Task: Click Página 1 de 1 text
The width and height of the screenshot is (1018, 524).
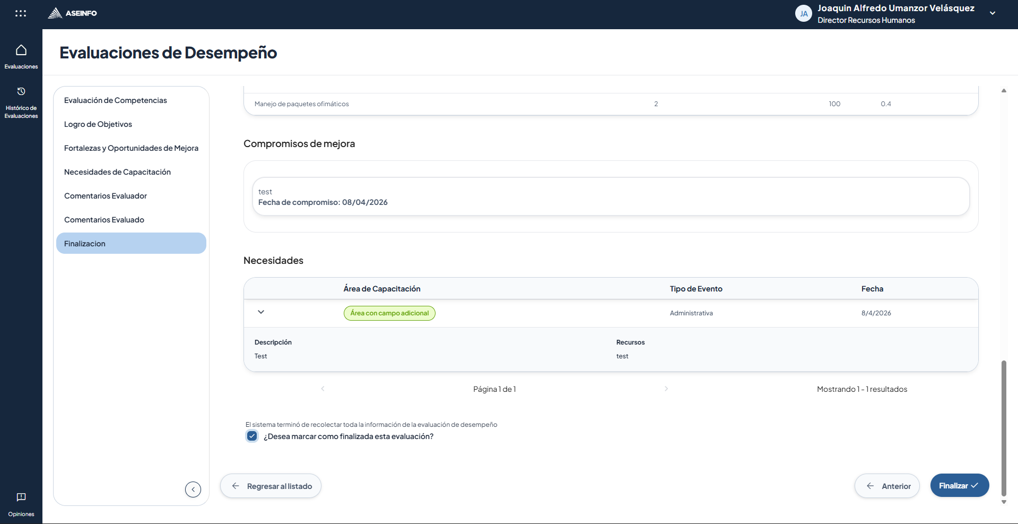Action: click(494, 389)
